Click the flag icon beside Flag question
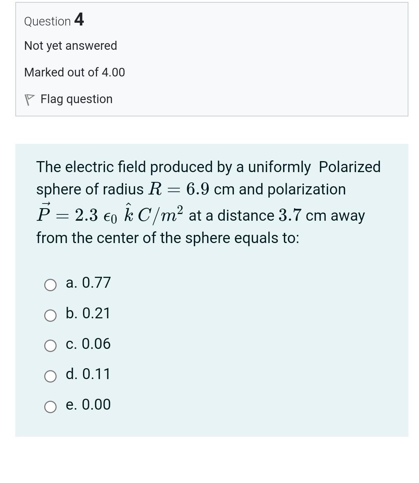The height and width of the screenshot is (483, 419). click(29, 100)
